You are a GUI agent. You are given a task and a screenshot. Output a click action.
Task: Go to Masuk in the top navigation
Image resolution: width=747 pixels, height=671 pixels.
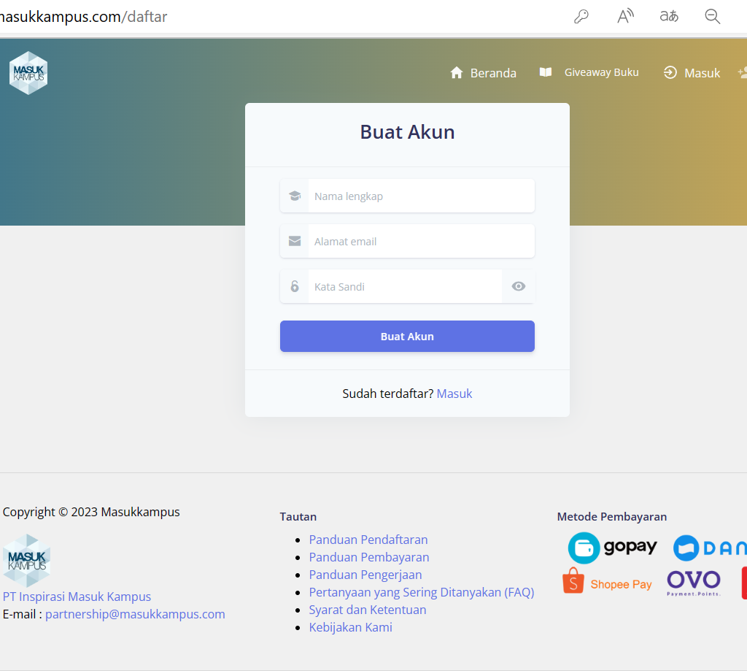pyautogui.click(x=692, y=73)
